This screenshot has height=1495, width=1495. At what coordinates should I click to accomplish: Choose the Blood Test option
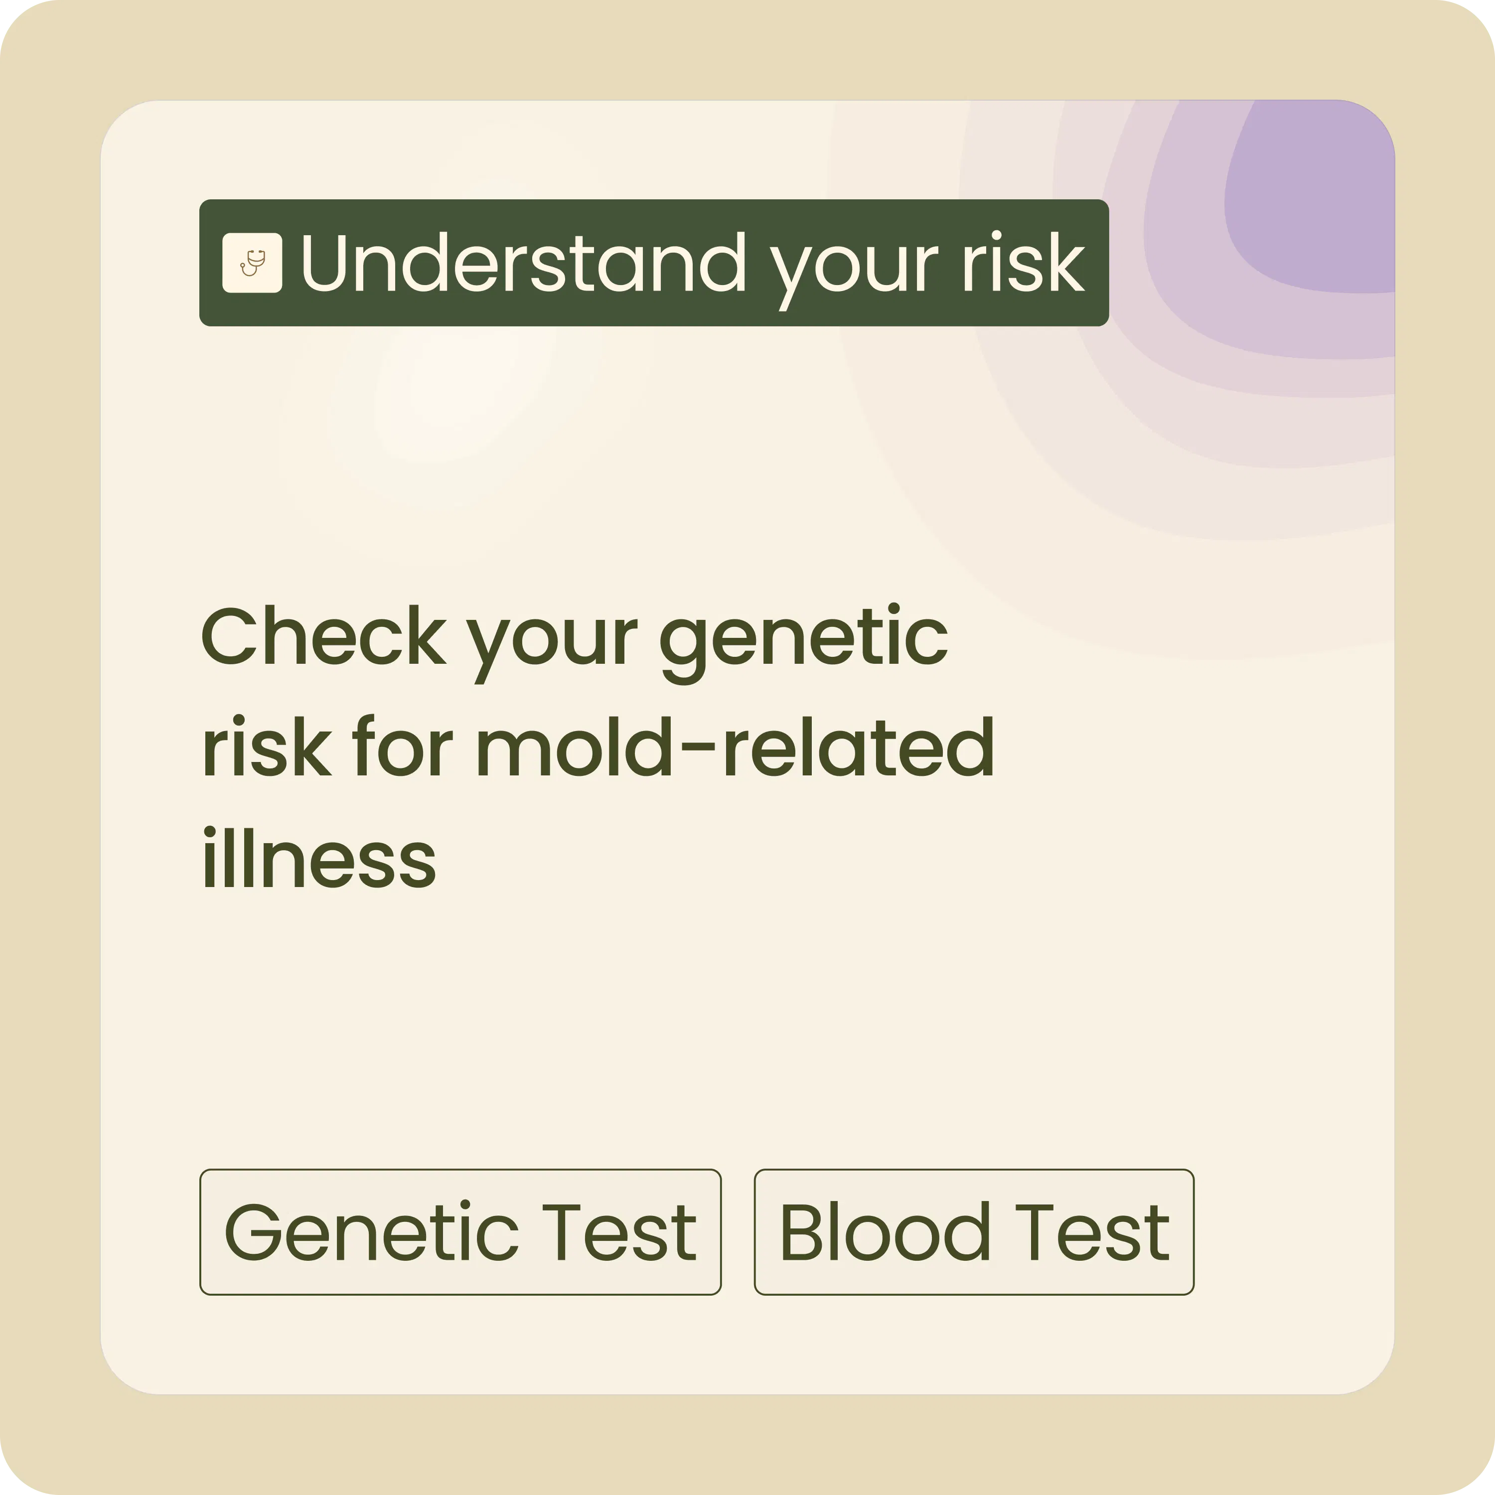(x=973, y=1232)
